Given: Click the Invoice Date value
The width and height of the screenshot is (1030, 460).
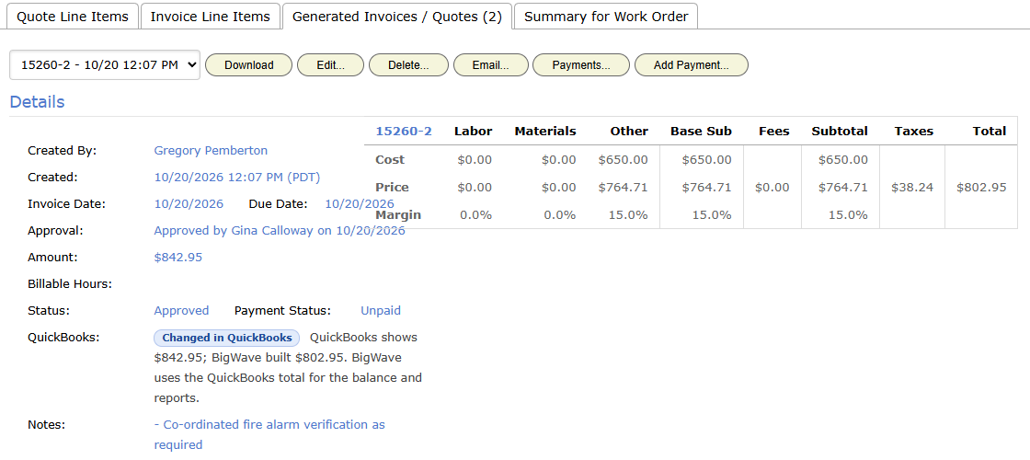Looking at the screenshot, I should (x=189, y=203).
